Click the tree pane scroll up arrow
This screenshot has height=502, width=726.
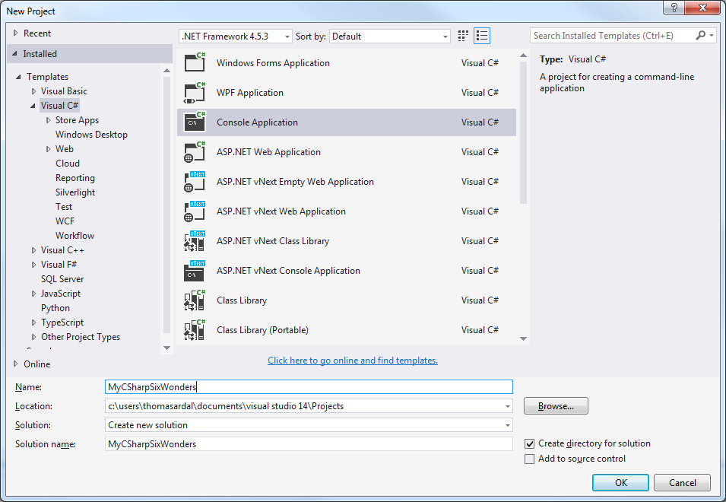pyautogui.click(x=166, y=71)
